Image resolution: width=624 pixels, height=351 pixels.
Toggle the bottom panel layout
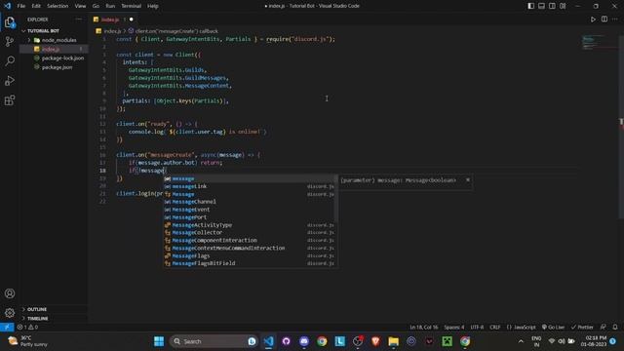click(542, 6)
